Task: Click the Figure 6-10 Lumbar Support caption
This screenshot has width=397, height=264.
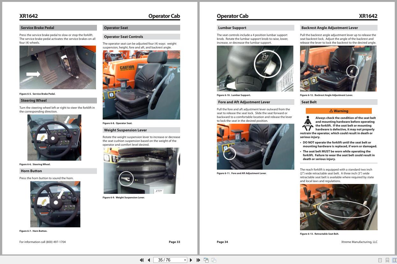Action: coord(234,95)
